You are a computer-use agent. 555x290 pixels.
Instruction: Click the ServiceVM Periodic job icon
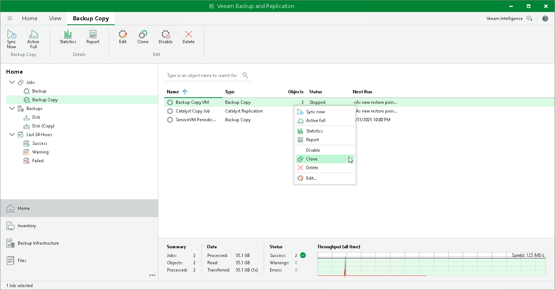coord(170,120)
